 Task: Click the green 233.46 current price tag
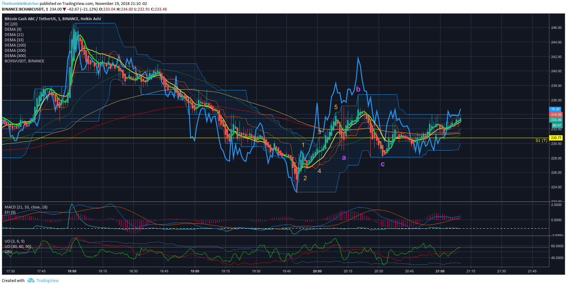(556, 120)
